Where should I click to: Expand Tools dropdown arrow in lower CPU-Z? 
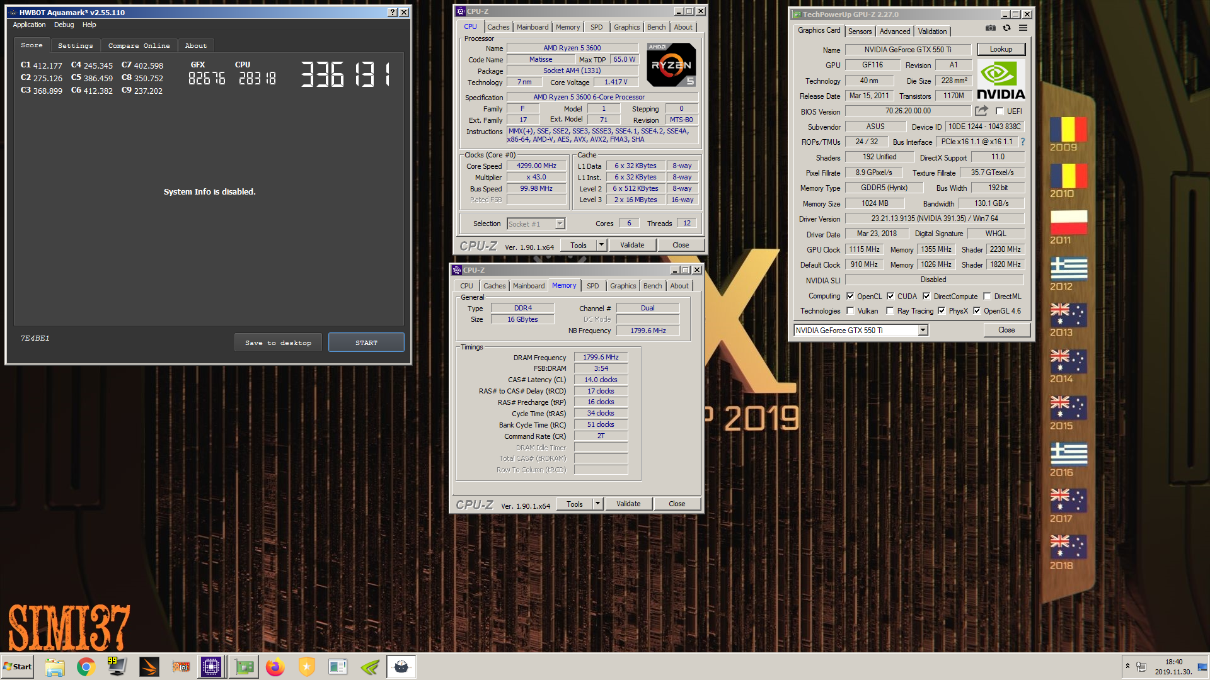click(597, 504)
